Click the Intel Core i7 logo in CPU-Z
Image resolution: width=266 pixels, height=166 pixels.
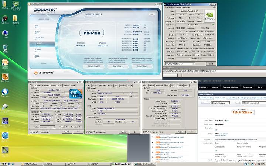coord(76,94)
